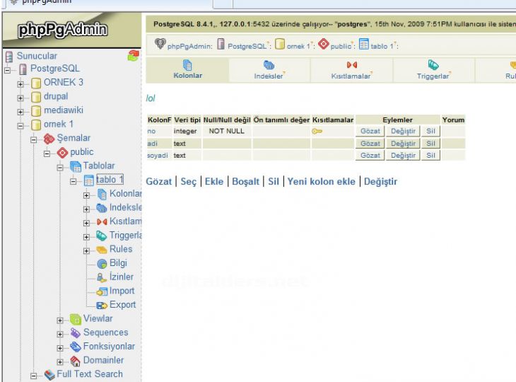Screen dimensions: 516x382
Task: Click Sil button for column adi
Action: (430, 144)
